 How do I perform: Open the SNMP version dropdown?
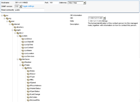coord(21,6)
